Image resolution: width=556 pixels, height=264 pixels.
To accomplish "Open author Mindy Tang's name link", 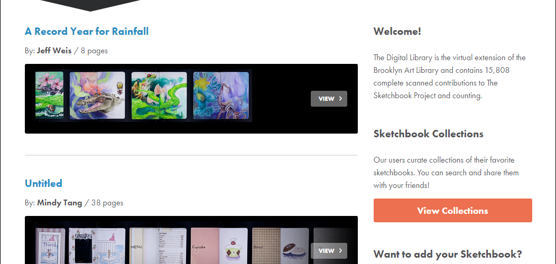I will 60,203.
